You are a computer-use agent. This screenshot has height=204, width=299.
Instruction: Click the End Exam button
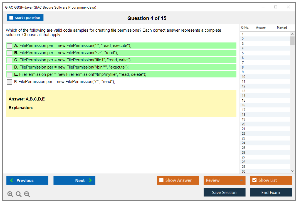[x=271, y=192]
